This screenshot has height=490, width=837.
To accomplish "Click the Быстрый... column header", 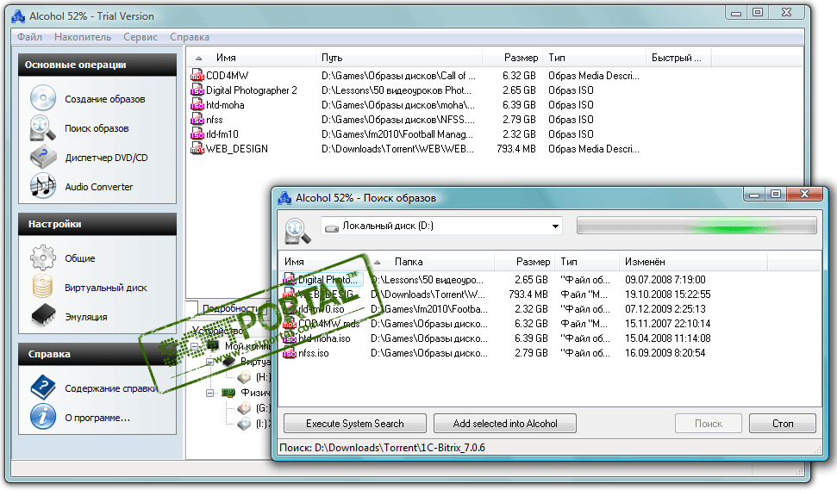I will pyautogui.click(x=678, y=58).
